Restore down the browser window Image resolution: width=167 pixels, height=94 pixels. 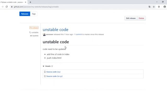click(x=163, y=2)
